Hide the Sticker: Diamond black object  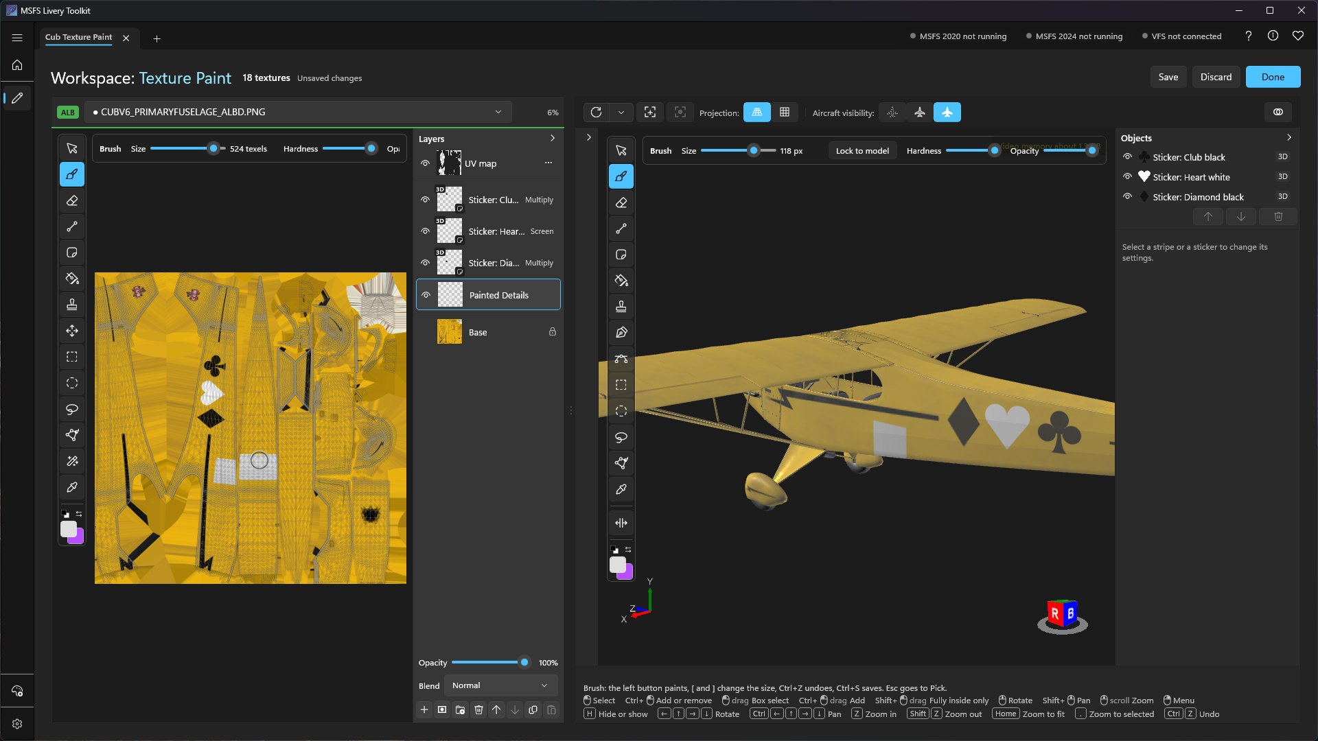[x=1127, y=197]
